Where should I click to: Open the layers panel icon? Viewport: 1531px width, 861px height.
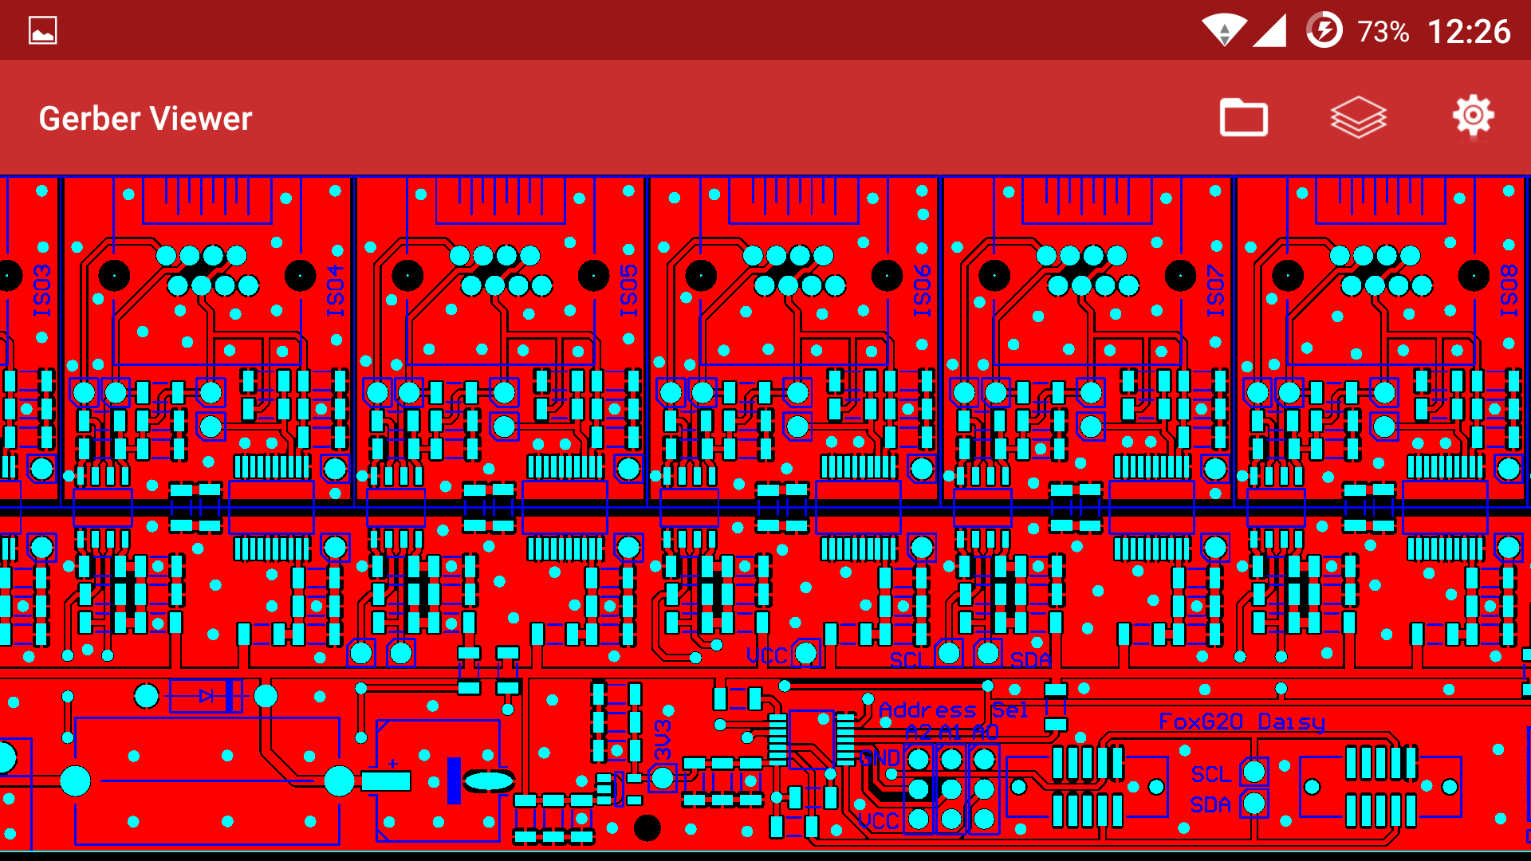1358,118
